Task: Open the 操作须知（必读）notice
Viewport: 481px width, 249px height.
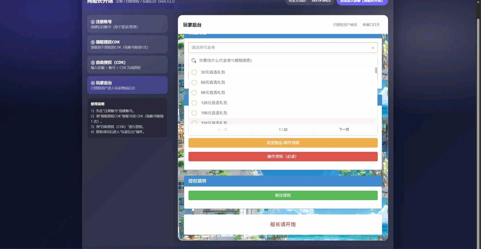Action: tap(283, 156)
